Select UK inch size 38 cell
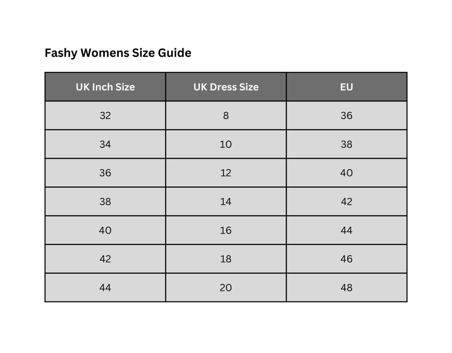 (x=105, y=201)
